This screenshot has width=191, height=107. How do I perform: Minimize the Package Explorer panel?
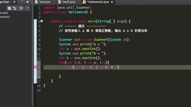[22, 1]
